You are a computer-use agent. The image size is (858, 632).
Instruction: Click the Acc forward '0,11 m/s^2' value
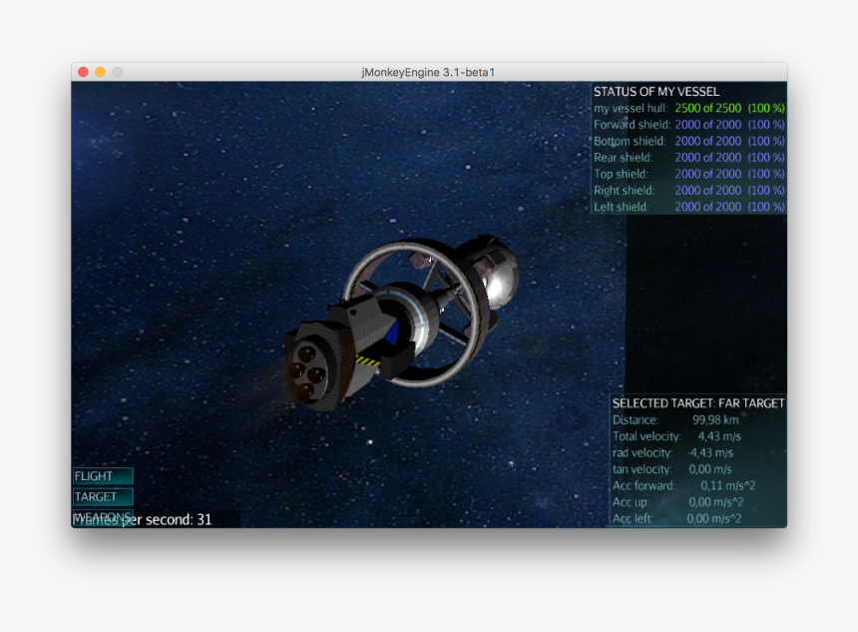[x=727, y=486]
